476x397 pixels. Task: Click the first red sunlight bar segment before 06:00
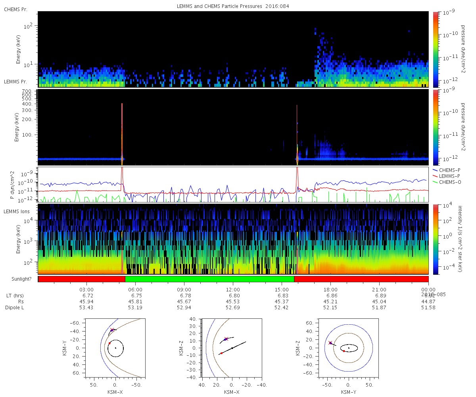click(82, 279)
